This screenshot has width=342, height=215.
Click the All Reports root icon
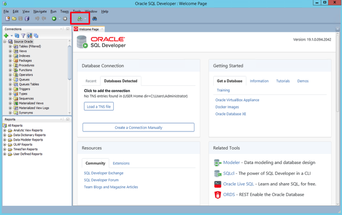[5, 125]
